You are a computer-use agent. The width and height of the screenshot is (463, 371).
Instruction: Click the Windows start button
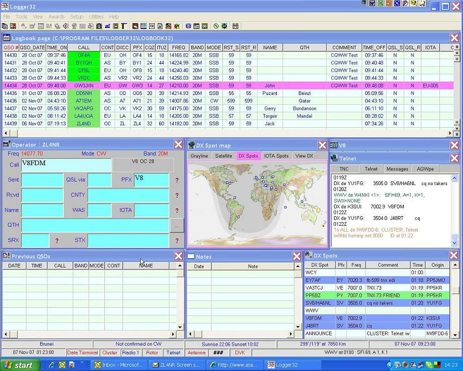20,365
